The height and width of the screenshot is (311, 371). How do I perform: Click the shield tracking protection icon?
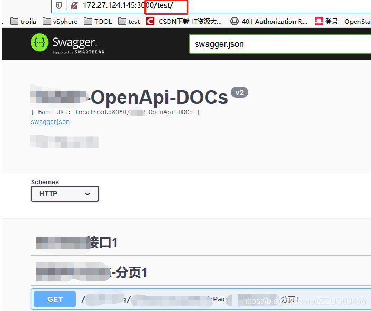[59, 5]
